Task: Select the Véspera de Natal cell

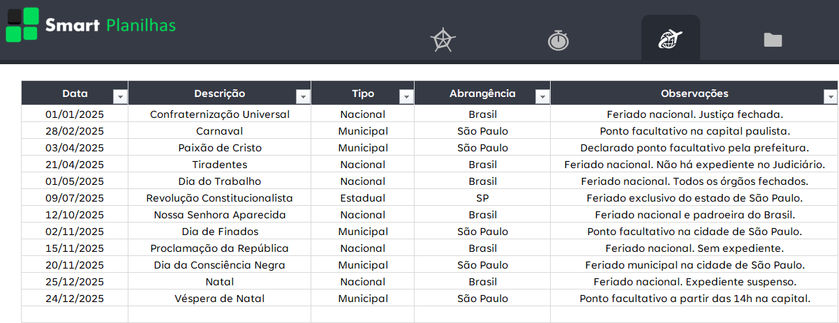Action: (x=219, y=299)
